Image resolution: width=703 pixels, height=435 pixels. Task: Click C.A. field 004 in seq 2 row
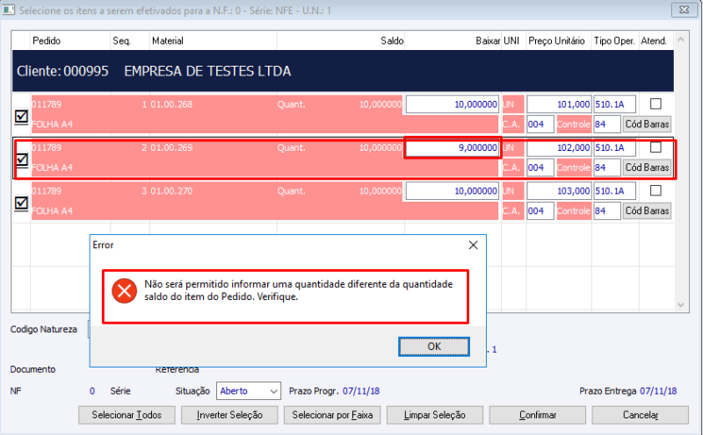tap(540, 168)
